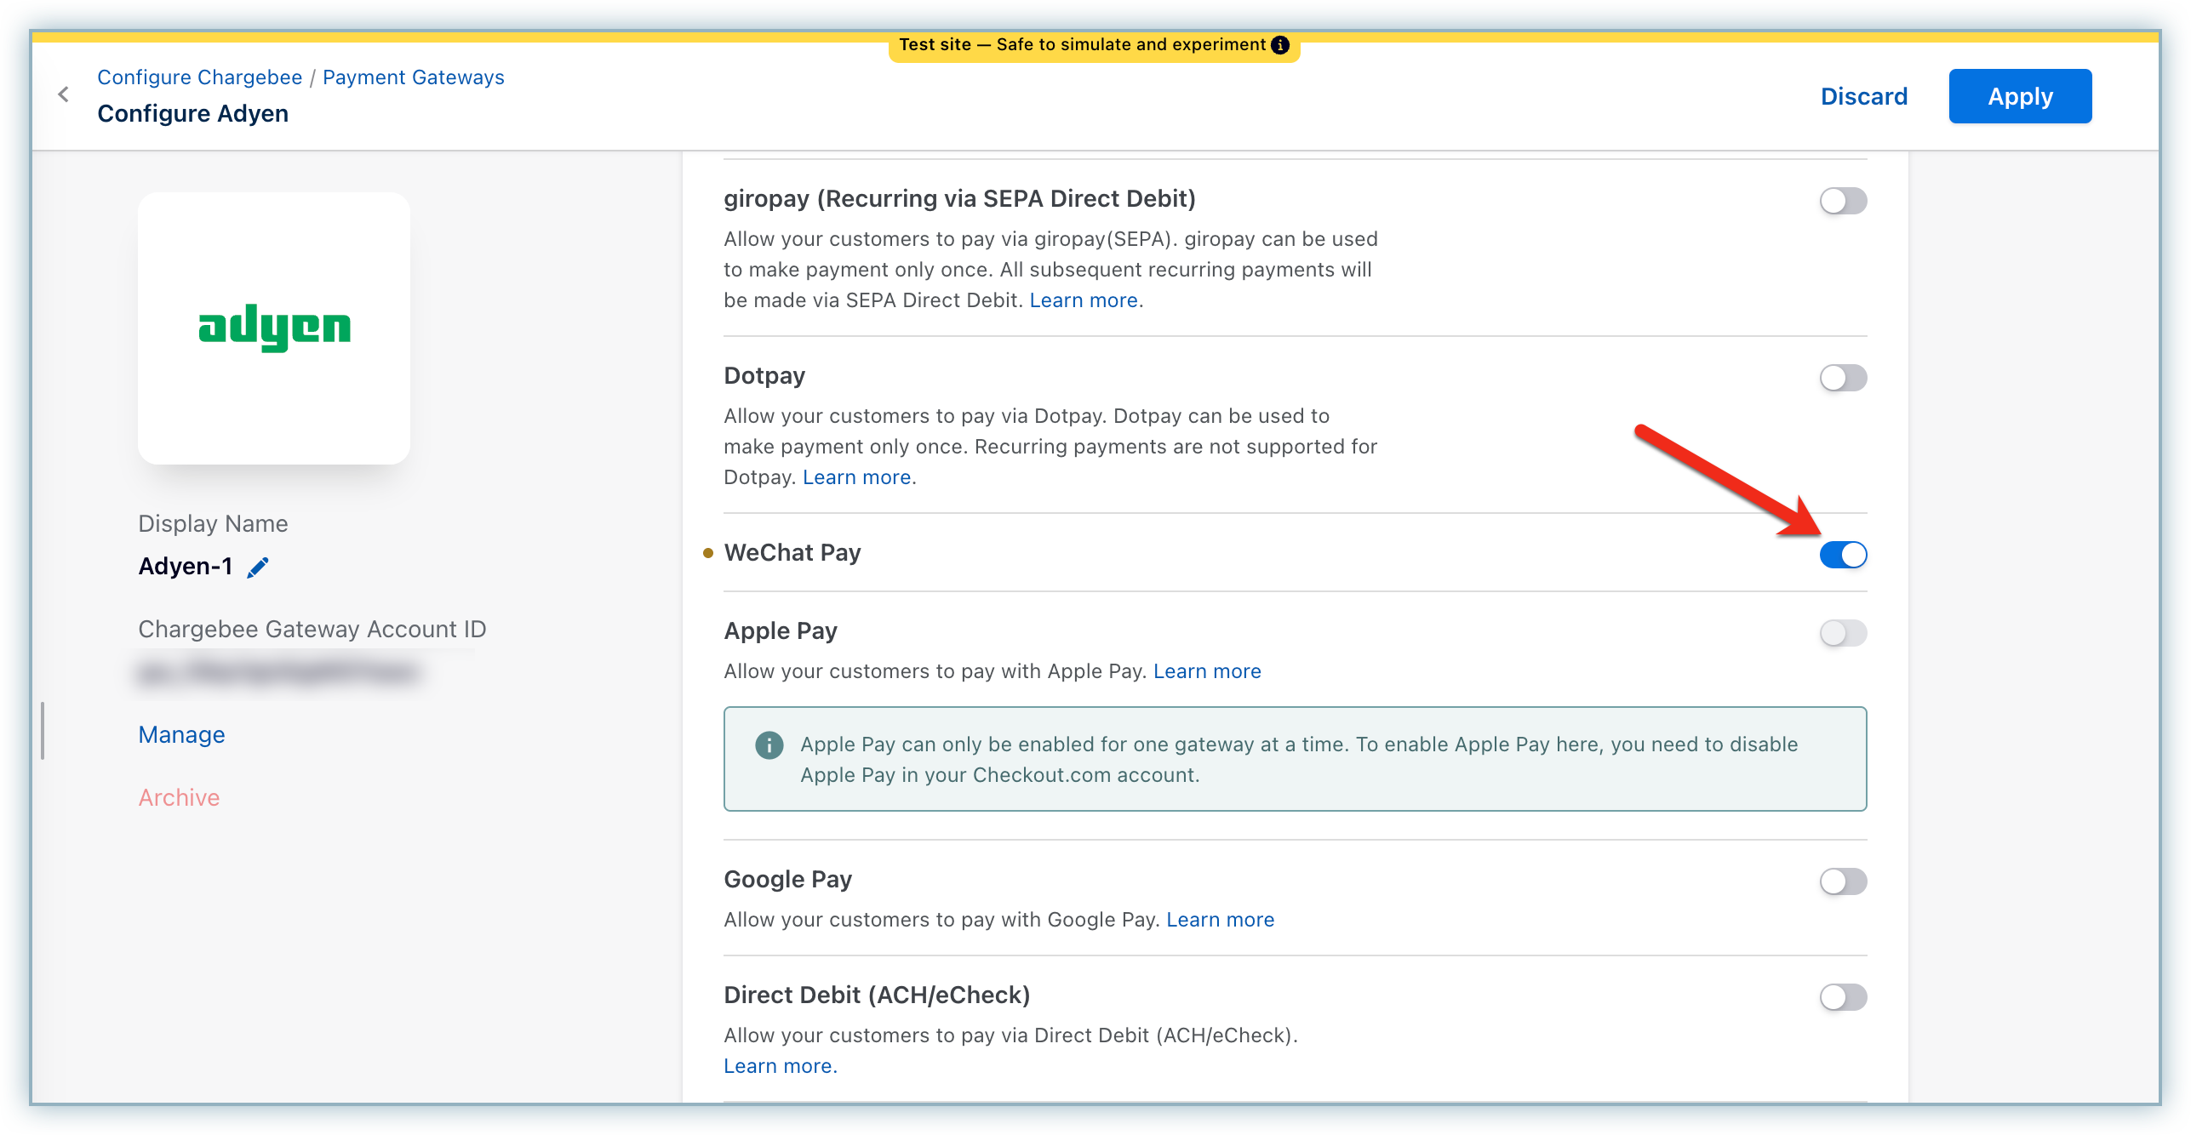Edit the Adyen-1 display name pencil icon
2191x1135 pixels.
tap(258, 567)
